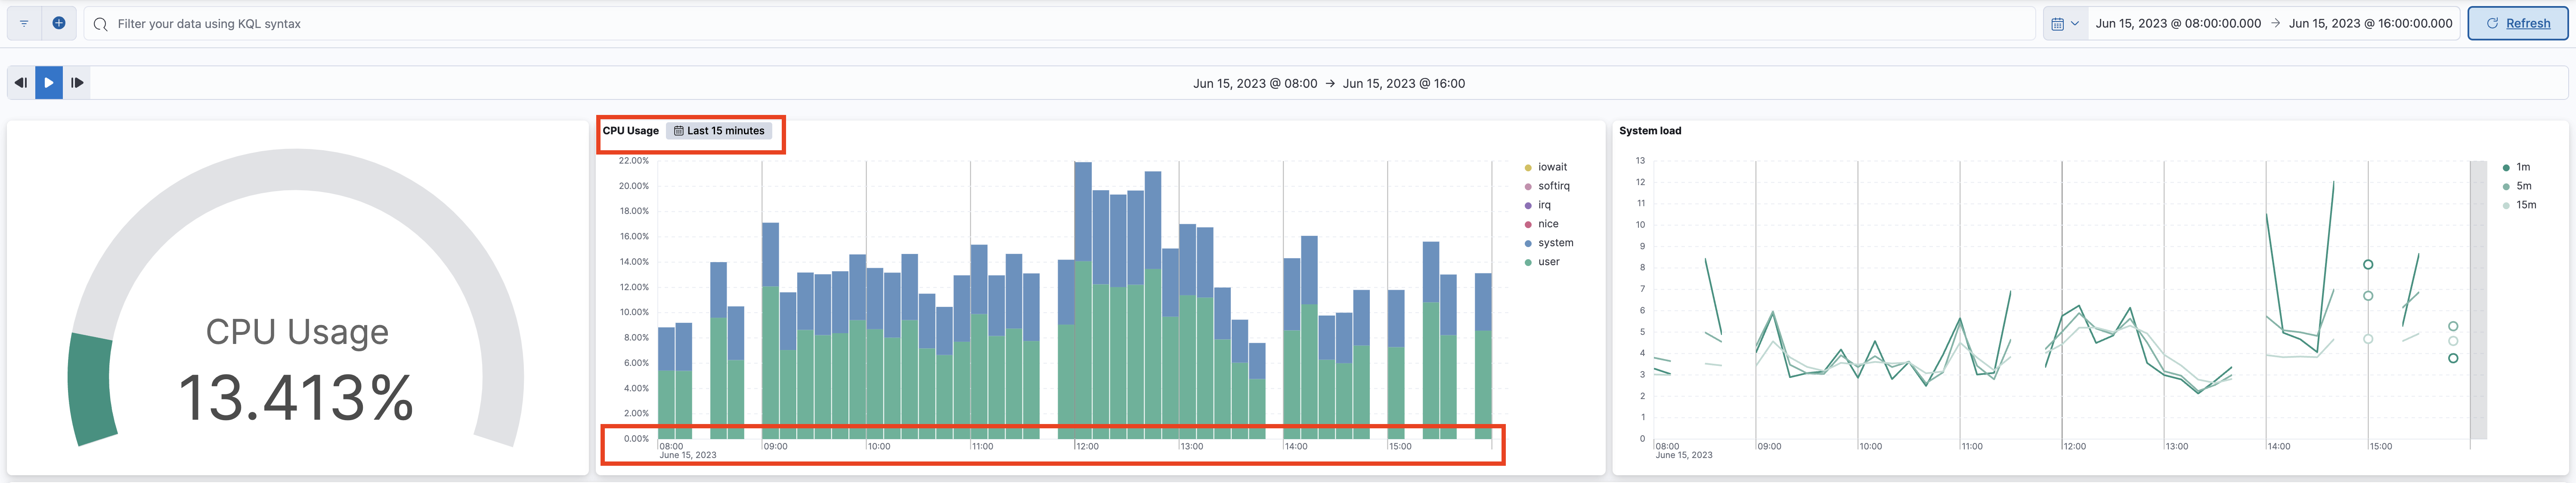Select the System load panel title
Viewport: 2576px width, 483px height.
[1650, 131]
